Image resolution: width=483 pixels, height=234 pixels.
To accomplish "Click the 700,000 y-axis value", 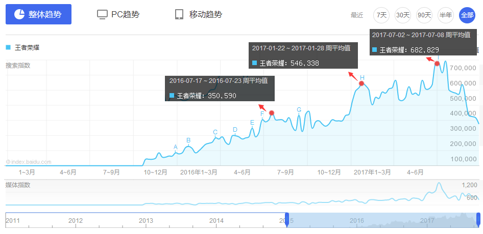I will click(463, 68).
